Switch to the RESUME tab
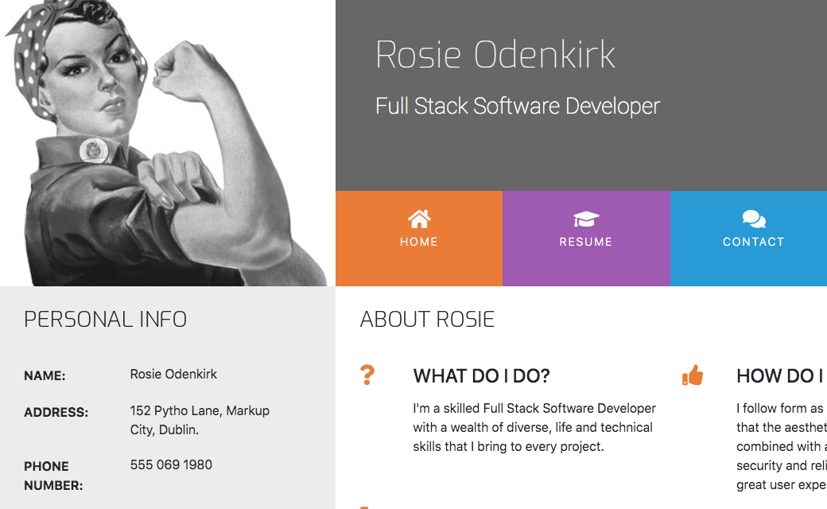This screenshot has width=827, height=509. pos(586,239)
